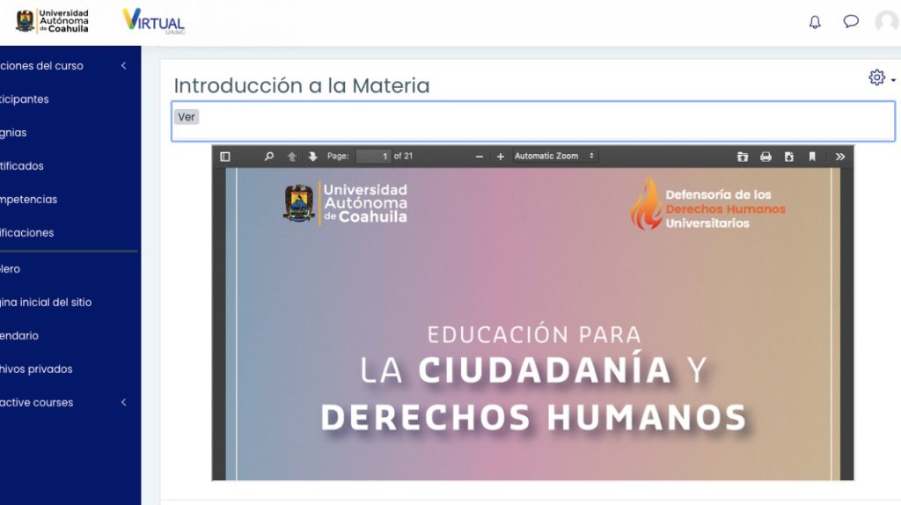
Task: Download the PDF document
Action: [x=789, y=157]
